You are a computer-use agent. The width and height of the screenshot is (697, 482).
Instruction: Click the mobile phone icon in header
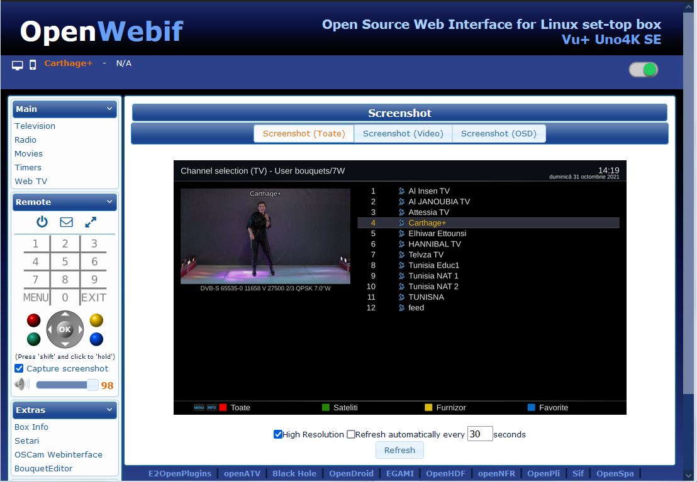click(x=33, y=65)
